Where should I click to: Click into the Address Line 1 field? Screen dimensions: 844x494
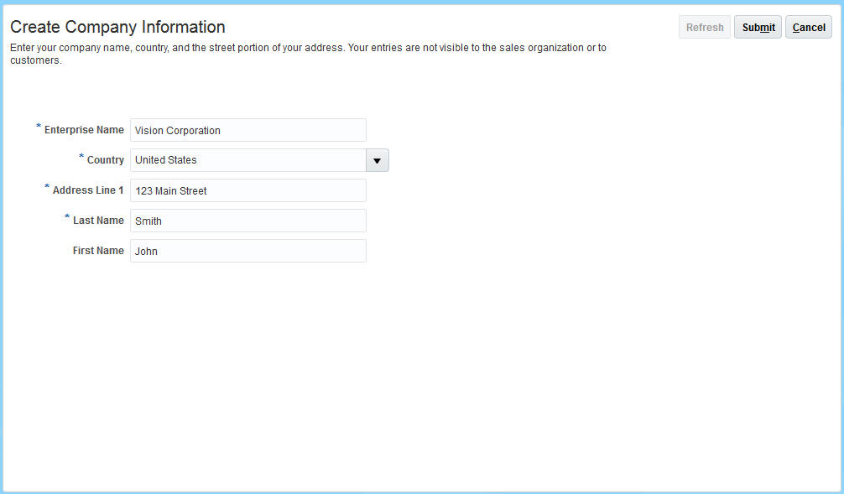tap(247, 190)
